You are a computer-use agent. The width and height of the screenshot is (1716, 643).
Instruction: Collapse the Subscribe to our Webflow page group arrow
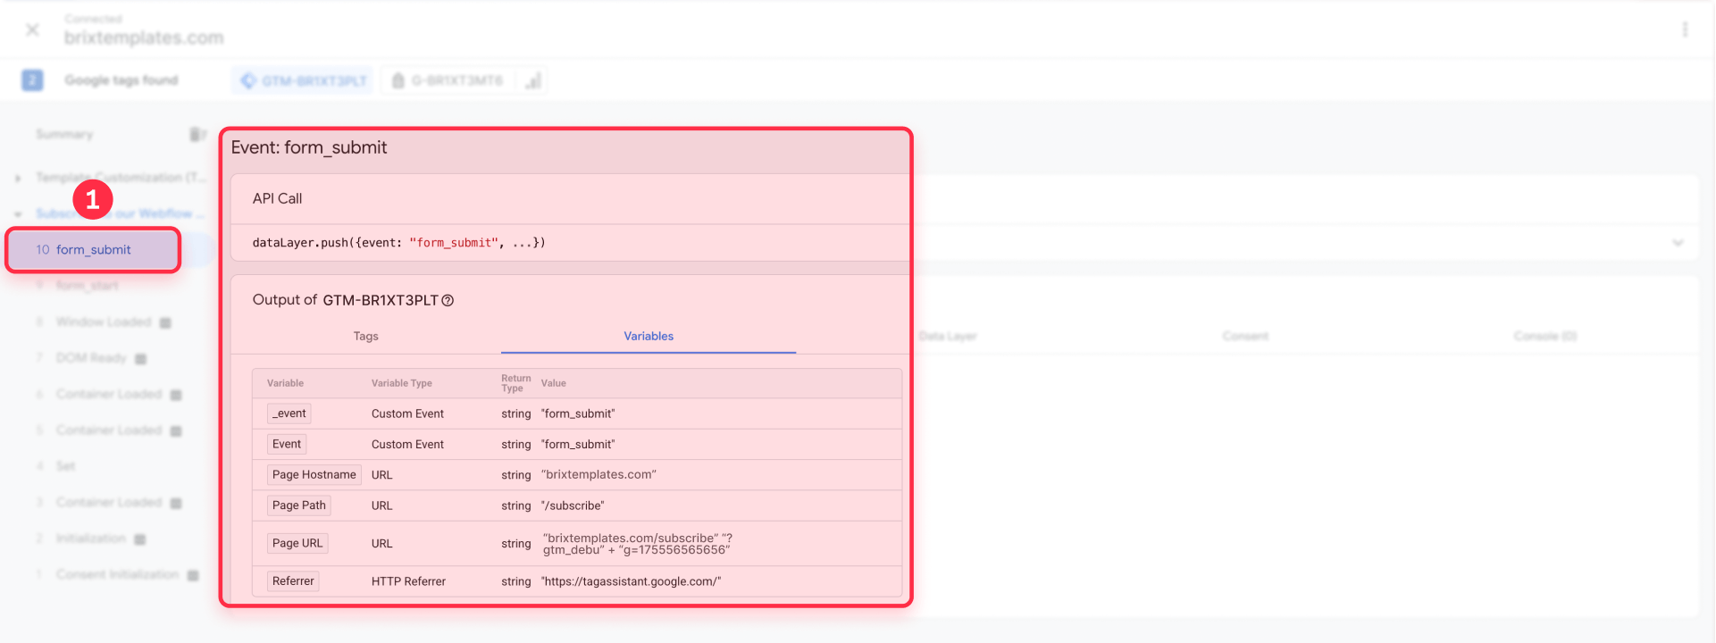coord(18,213)
